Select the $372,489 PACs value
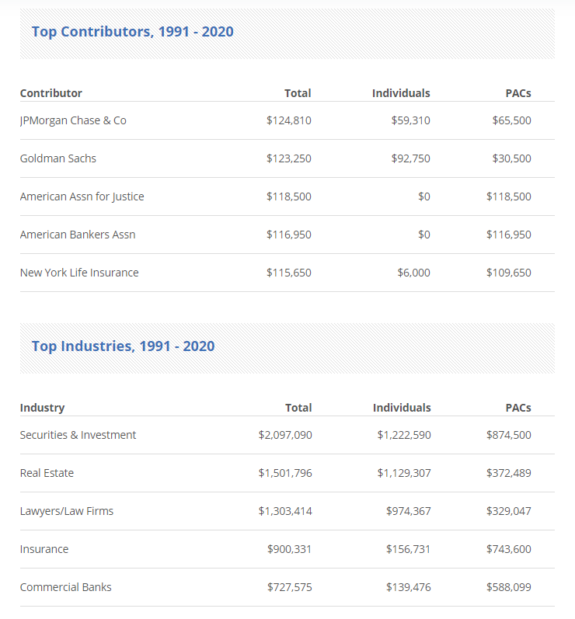575x619 pixels. [x=509, y=473]
